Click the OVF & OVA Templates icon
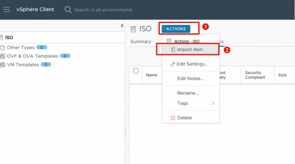 coord(3,56)
